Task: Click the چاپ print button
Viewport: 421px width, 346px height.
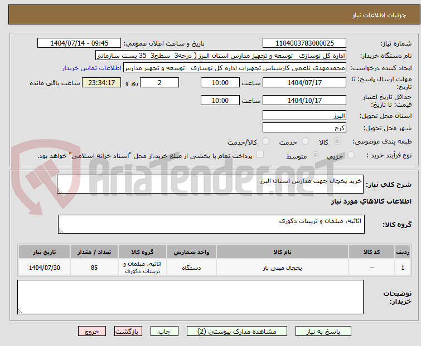Action: pyautogui.click(x=164, y=332)
